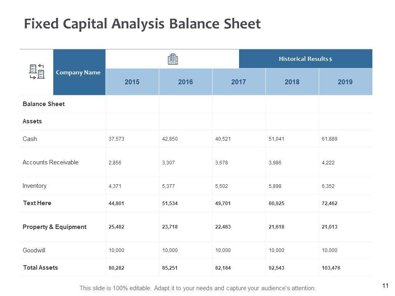
Task: Click the Text Here placeholder label
Action: coord(37,203)
